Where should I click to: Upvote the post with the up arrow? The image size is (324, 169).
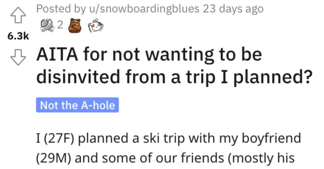point(18,15)
